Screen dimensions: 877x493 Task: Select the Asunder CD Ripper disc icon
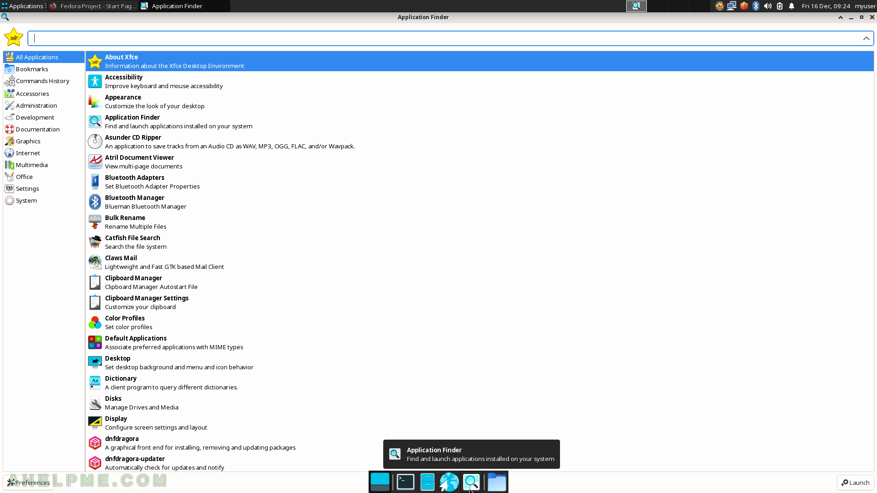95,142
